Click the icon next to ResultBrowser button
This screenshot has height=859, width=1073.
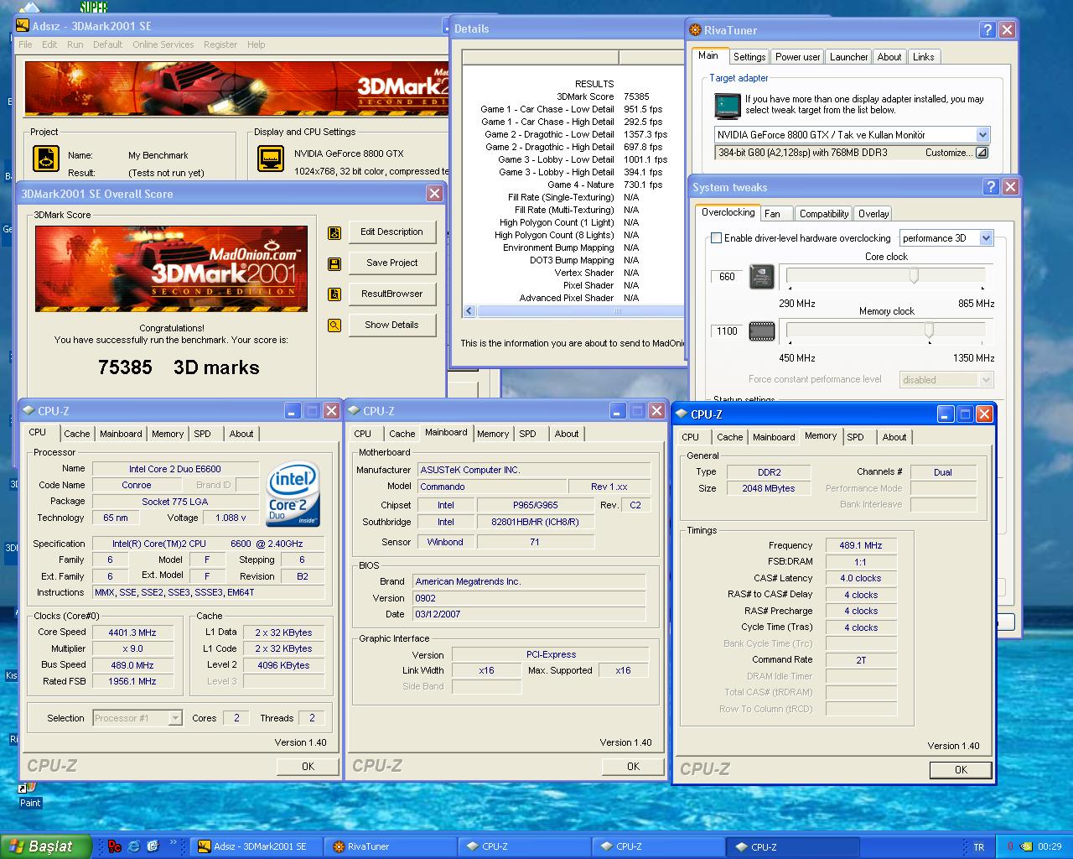334,294
